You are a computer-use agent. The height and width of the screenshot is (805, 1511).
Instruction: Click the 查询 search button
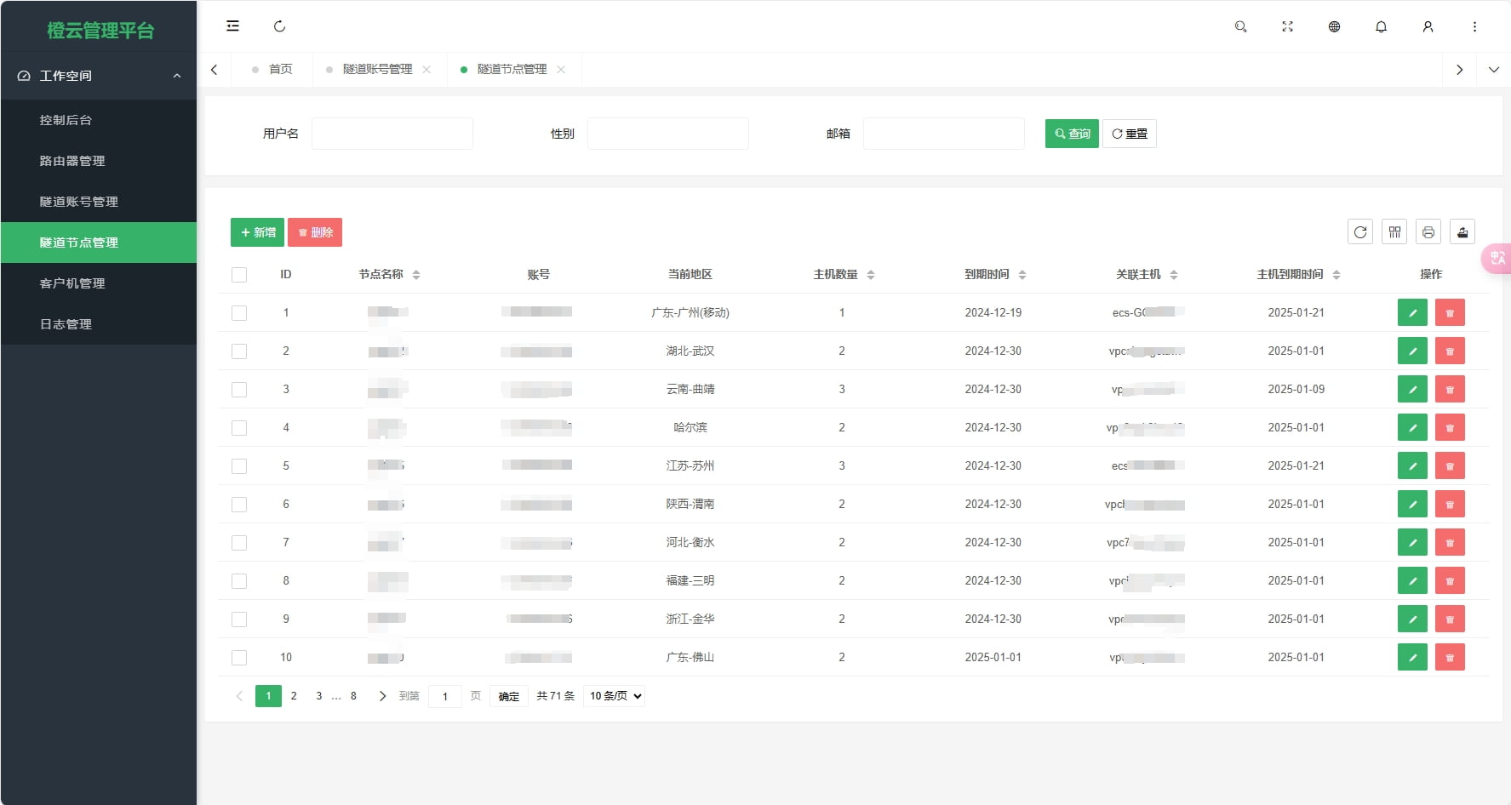tap(1071, 133)
